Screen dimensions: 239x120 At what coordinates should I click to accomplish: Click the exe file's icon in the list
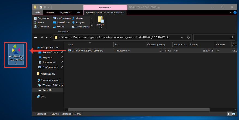(70, 50)
